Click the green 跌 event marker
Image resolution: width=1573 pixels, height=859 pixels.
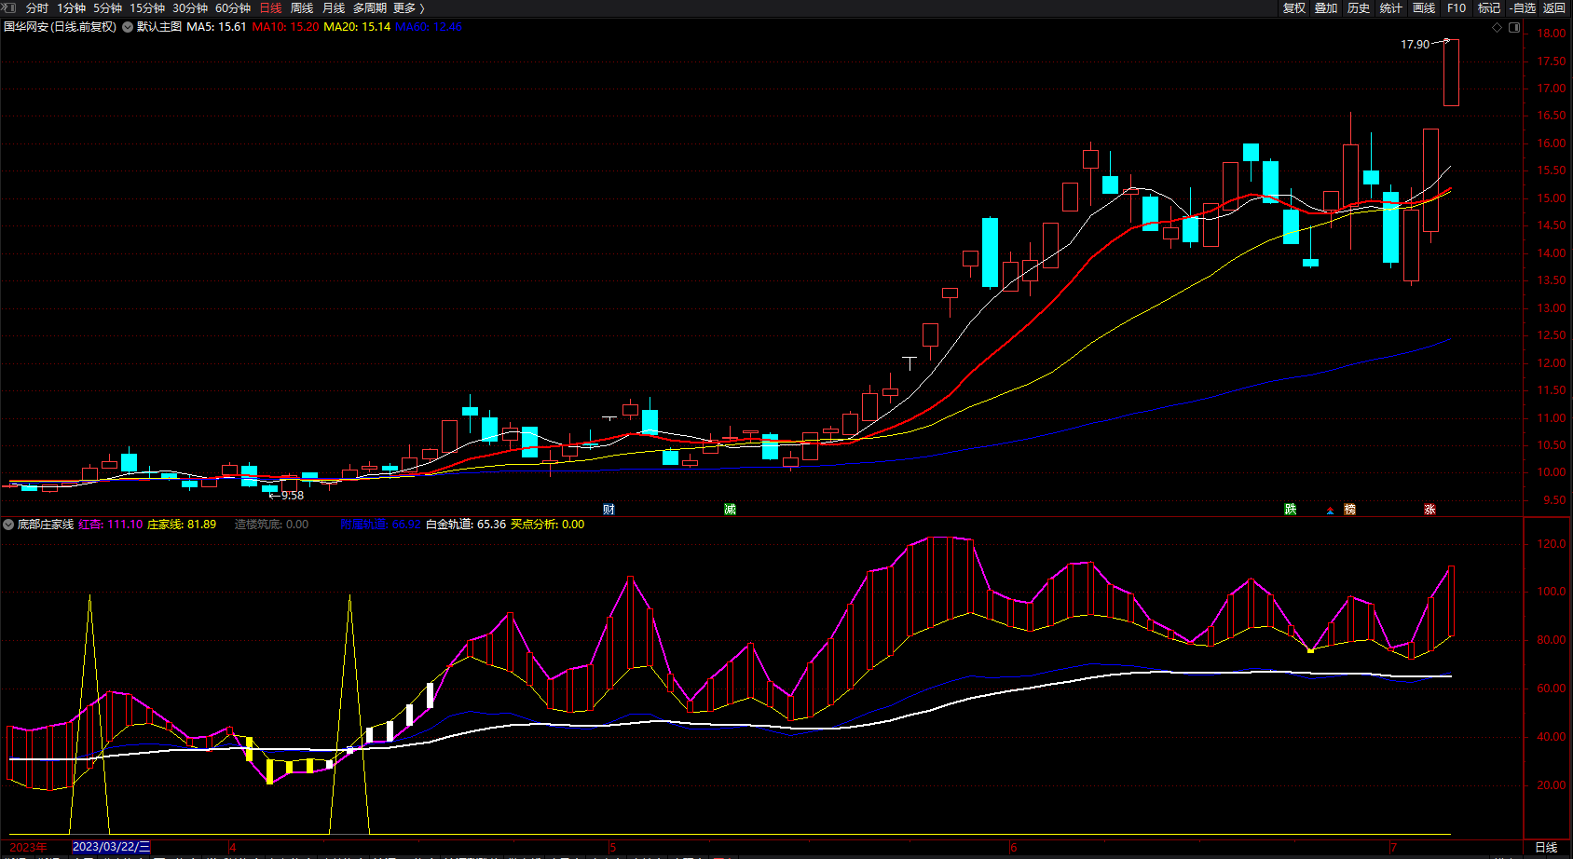[x=1290, y=509]
